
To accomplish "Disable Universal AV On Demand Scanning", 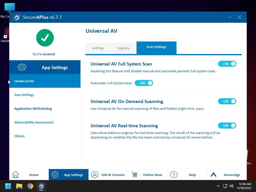I will tap(227, 101).
